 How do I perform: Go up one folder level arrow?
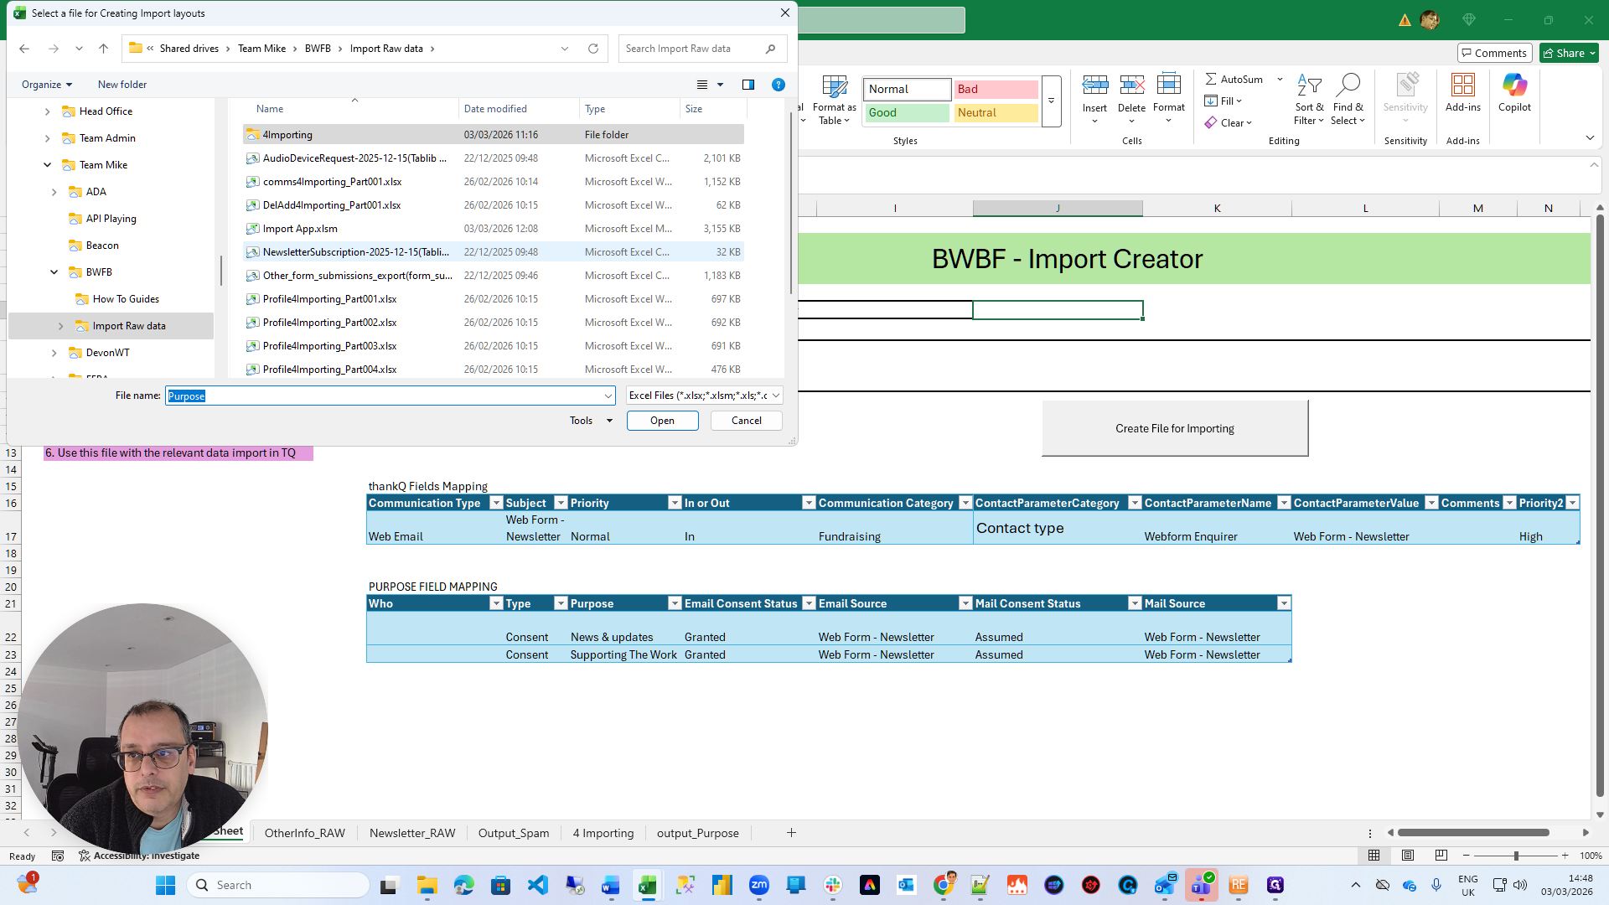[103, 49]
